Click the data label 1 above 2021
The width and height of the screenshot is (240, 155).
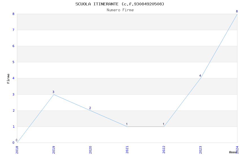(x=127, y=124)
